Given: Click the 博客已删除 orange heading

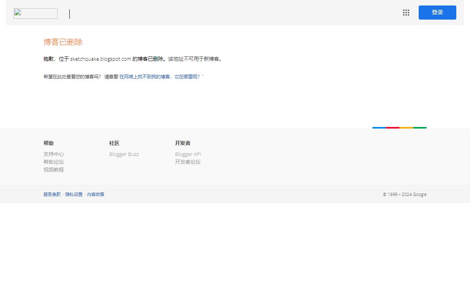Looking at the screenshot, I should pyautogui.click(x=63, y=42).
